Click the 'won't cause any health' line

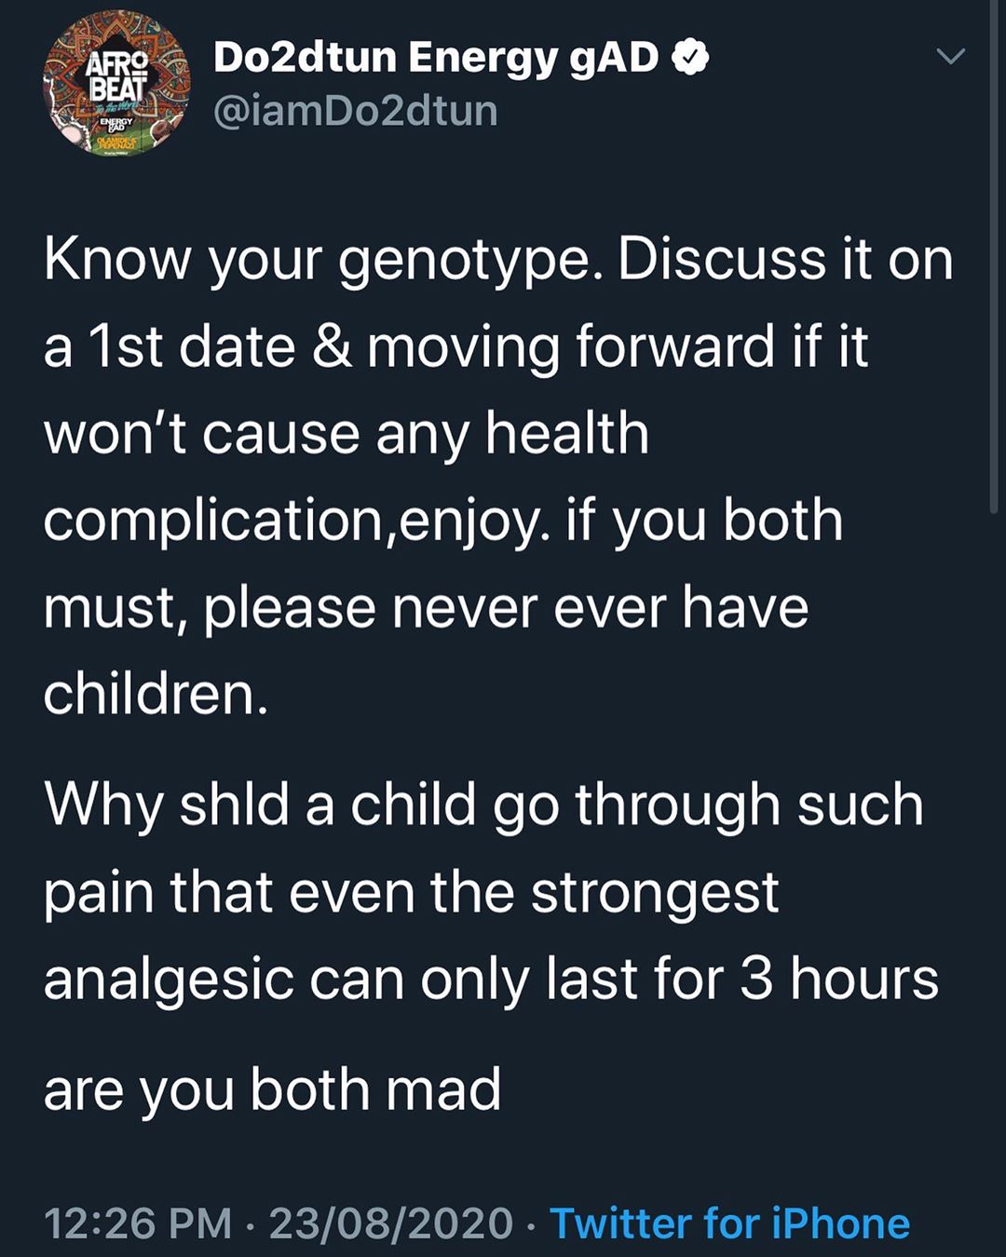(347, 435)
